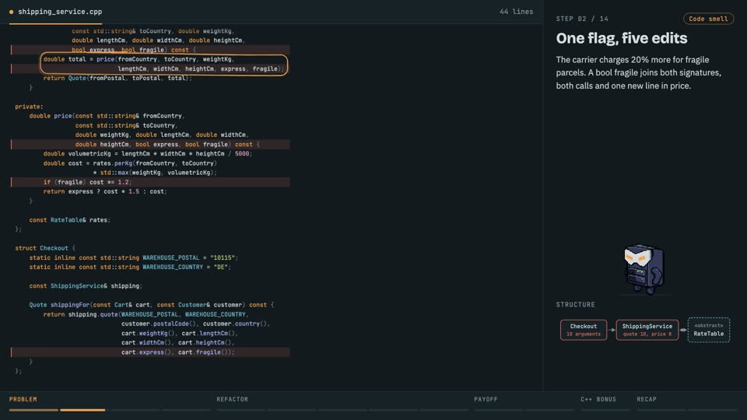Open the C++ BONUS section
The width and height of the screenshot is (747, 420).
point(598,399)
